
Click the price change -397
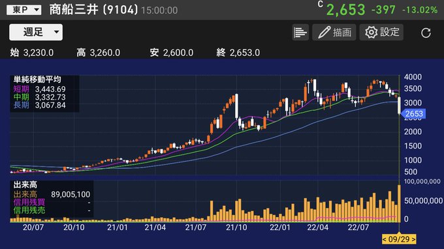tap(383, 10)
